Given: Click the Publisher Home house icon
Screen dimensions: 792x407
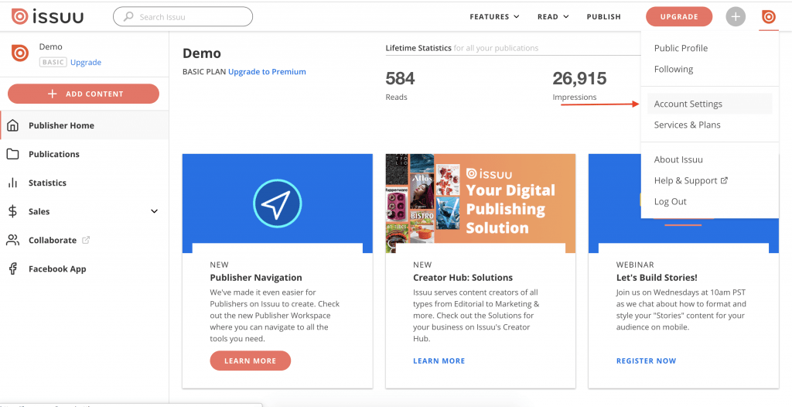Looking at the screenshot, I should click(12, 125).
